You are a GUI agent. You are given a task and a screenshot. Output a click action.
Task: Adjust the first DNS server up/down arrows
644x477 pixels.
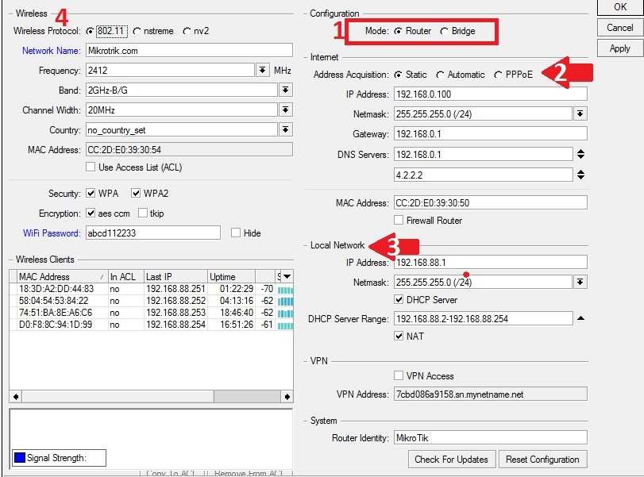[x=580, y=154]
